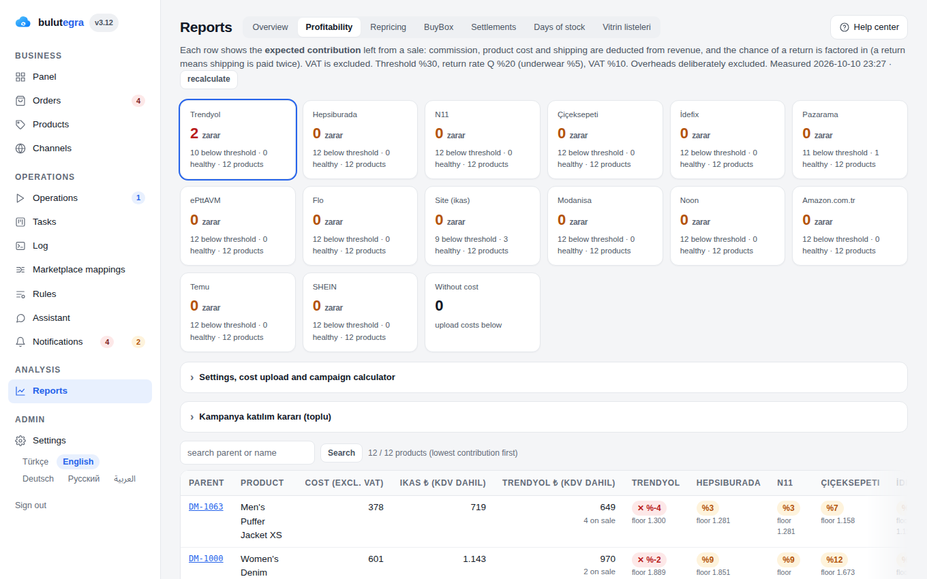Click the version badge v3.12

tap(104, 22)
